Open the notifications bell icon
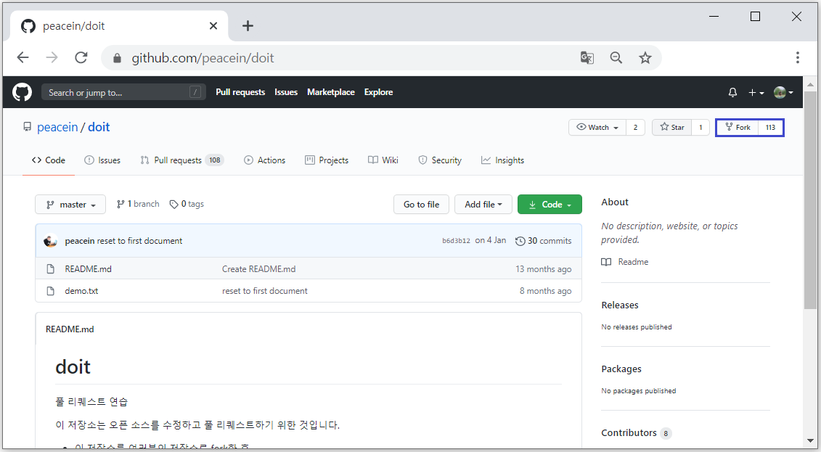Viewport: 821px width, 452px height. (732, 93)
